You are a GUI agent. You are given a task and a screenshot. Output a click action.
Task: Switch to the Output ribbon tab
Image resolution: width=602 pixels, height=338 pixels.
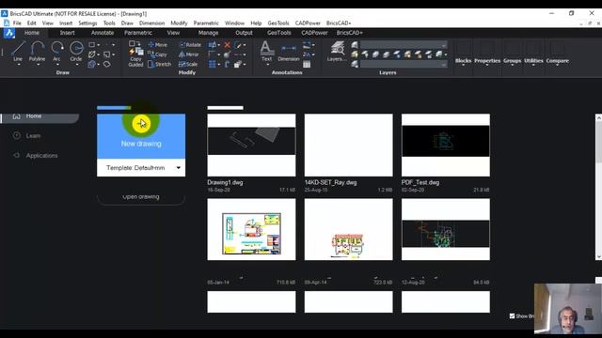point(244,33)
